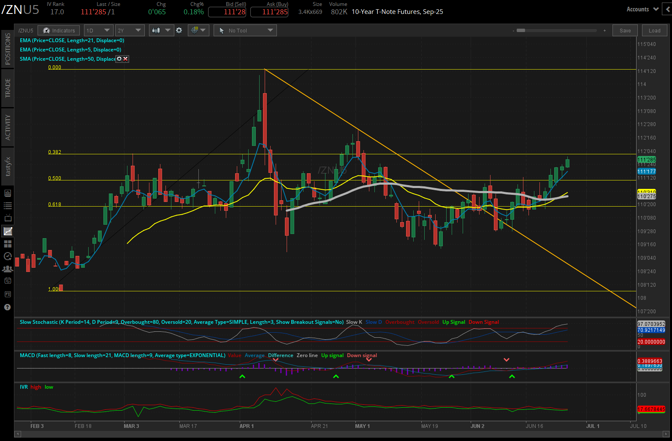Open the Indicators button
The width and height of the screenshot is (672, 441).
click(x=59, y=30)
